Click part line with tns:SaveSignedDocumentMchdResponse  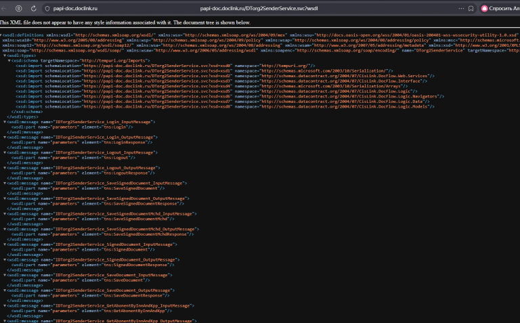click(x=102, y=234)
